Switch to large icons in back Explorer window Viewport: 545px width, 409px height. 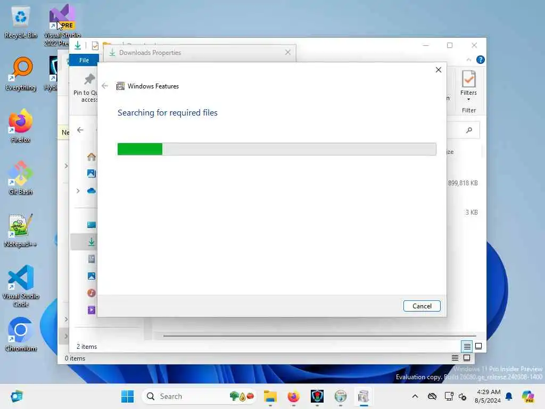point(467,358)
